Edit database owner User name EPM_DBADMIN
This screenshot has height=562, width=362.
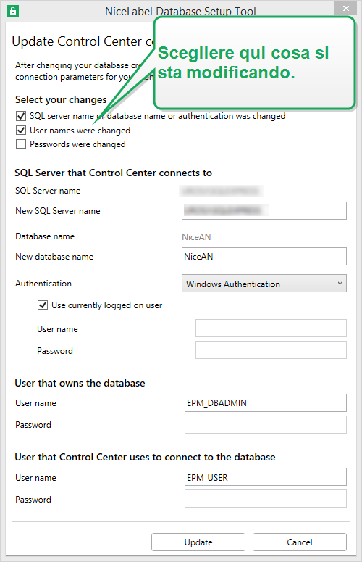266,403
